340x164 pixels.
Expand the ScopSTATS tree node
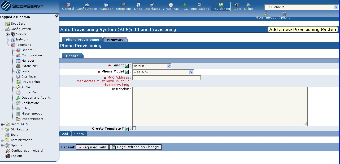pyautogui.click(x=2, y=124)
